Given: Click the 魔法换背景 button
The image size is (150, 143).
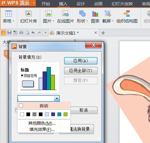Looking at the screenshot, I should [82, 129].
